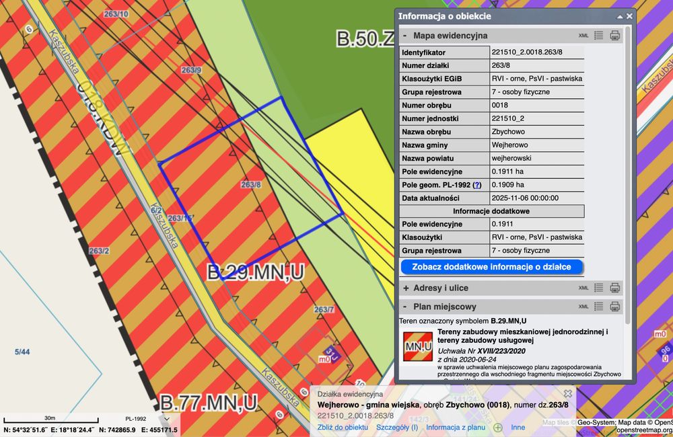The width and height of the screenshot is (673, 437).
Task: Expand the Adresy i ulice section
Action: 406,288
